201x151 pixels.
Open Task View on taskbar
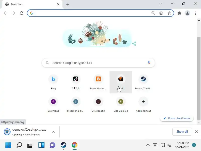[30, 145]
